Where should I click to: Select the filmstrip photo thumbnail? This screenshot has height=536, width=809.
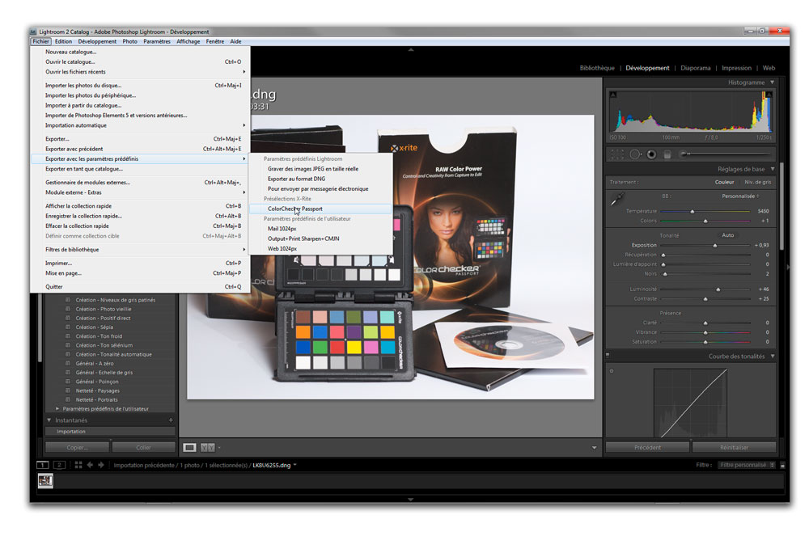(x=45, y=481)
